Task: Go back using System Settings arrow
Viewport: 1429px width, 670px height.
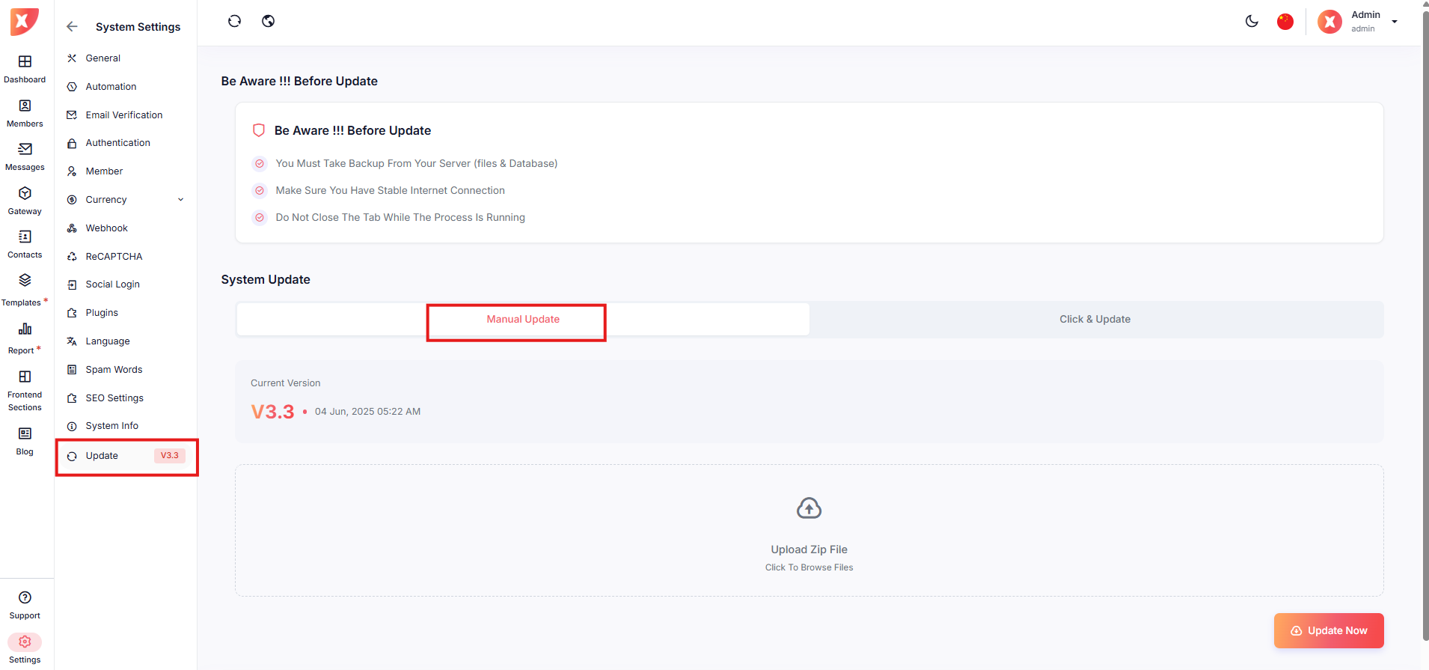Action: pyautogui.click(x=72, y=27)
